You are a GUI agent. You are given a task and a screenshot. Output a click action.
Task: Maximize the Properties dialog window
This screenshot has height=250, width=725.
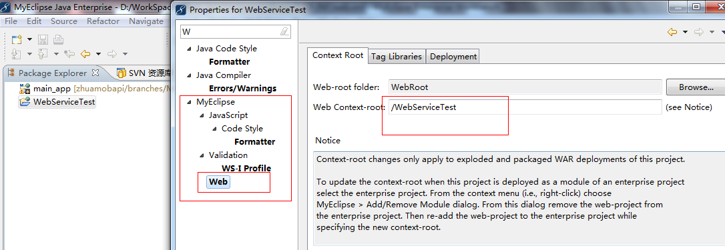[696, 7]
